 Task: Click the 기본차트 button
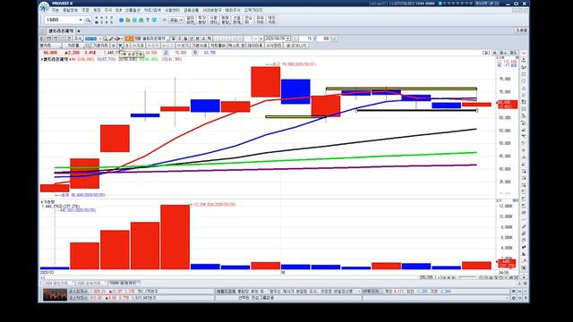(x=100, y=46)
